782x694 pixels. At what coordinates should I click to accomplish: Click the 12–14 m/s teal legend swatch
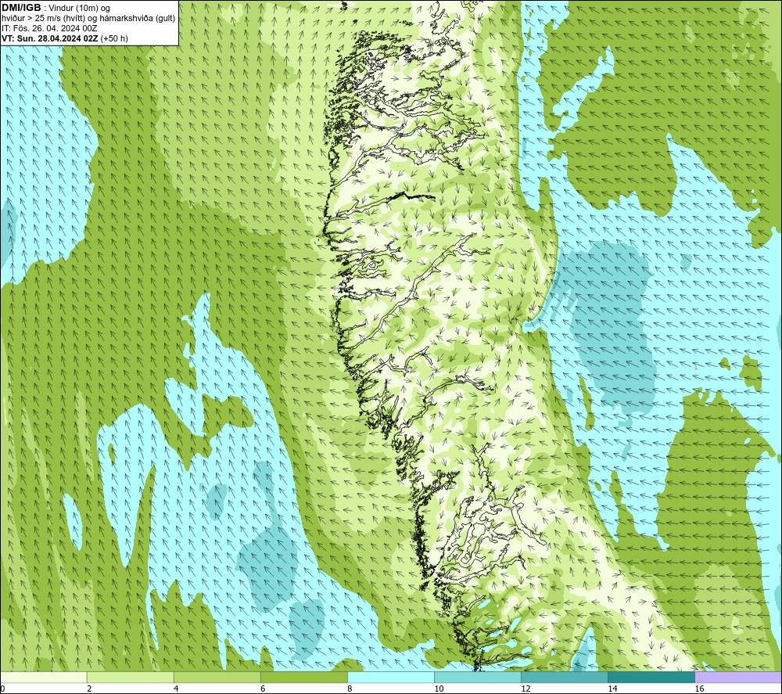click(x=565, y=677)
